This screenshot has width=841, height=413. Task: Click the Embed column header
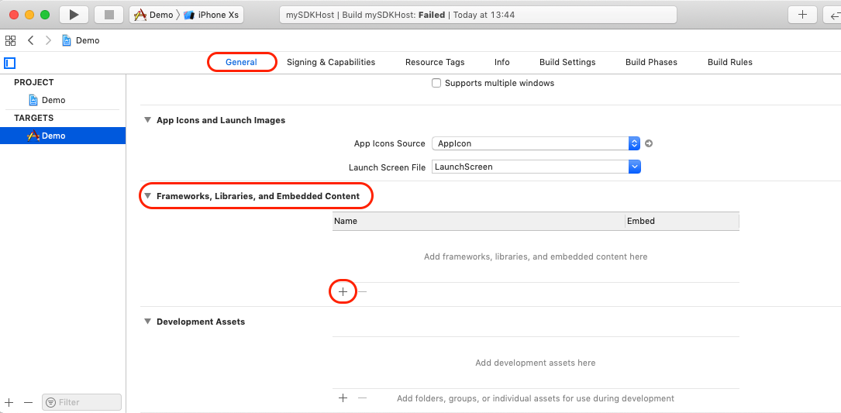tap(682, 221)
